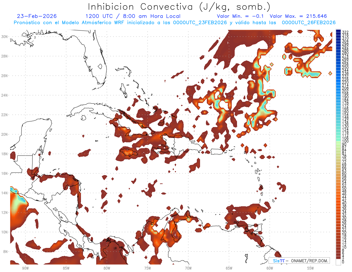This screenshot has width=352, height=272.
Task: Click the '8N' latitude label
Action: click(x=6, y=252)
